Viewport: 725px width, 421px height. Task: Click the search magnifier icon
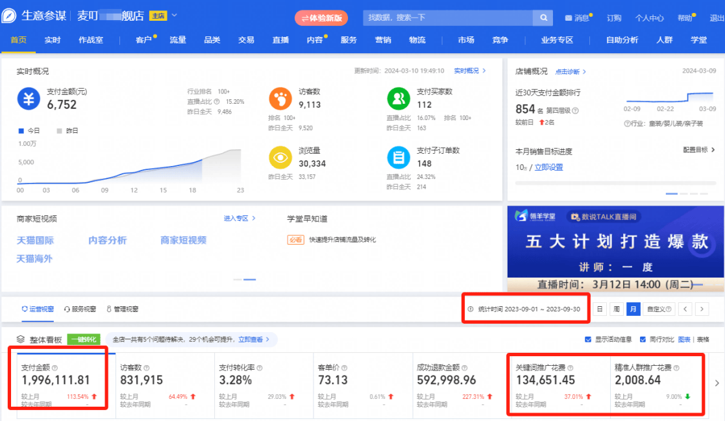(544, 18)
